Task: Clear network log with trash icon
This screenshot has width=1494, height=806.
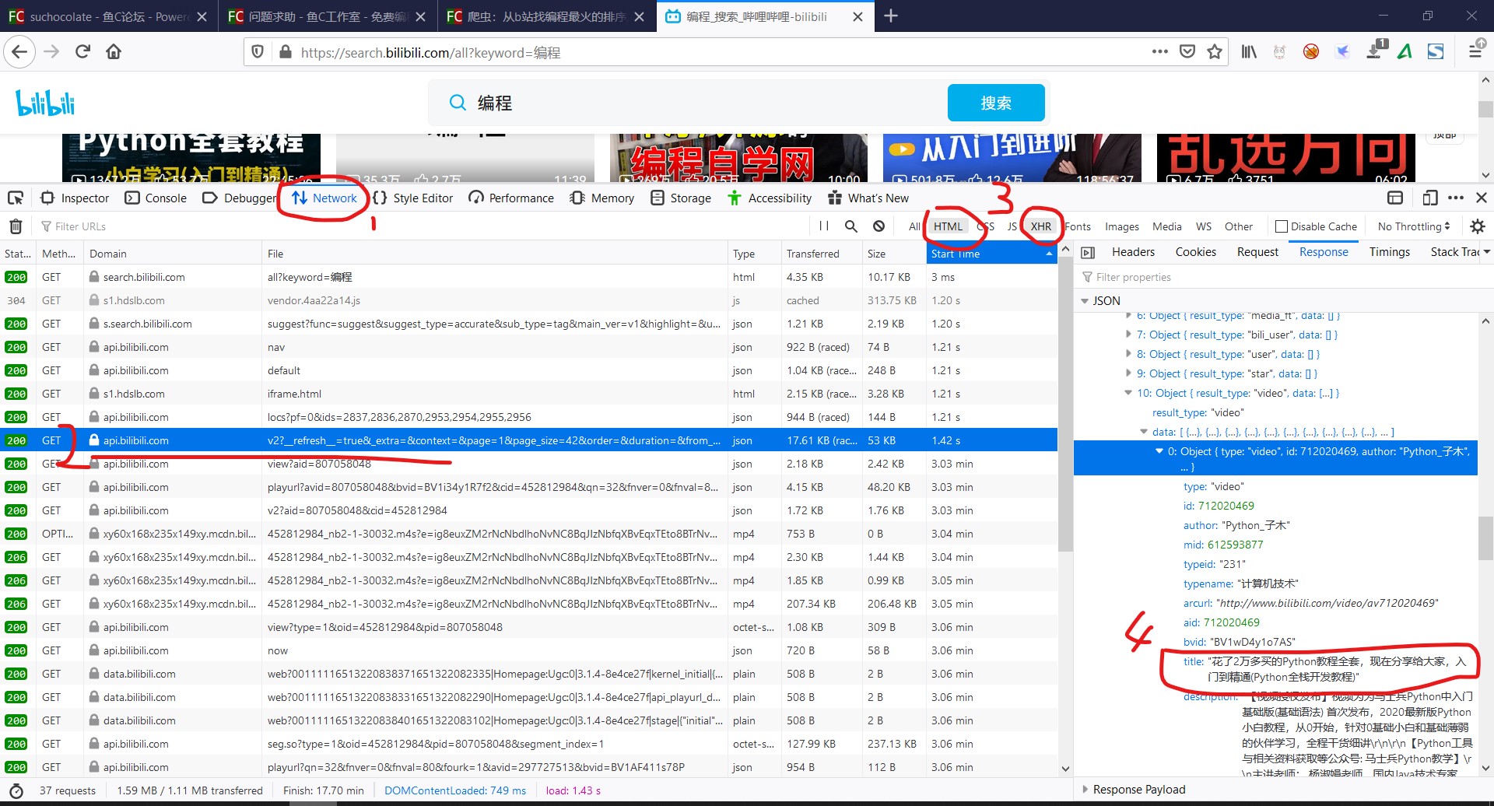Action: coord(16,226)
